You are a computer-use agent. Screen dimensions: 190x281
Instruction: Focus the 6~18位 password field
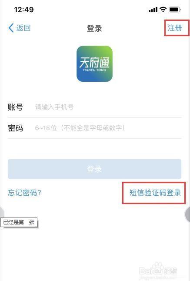pos(108,128)
